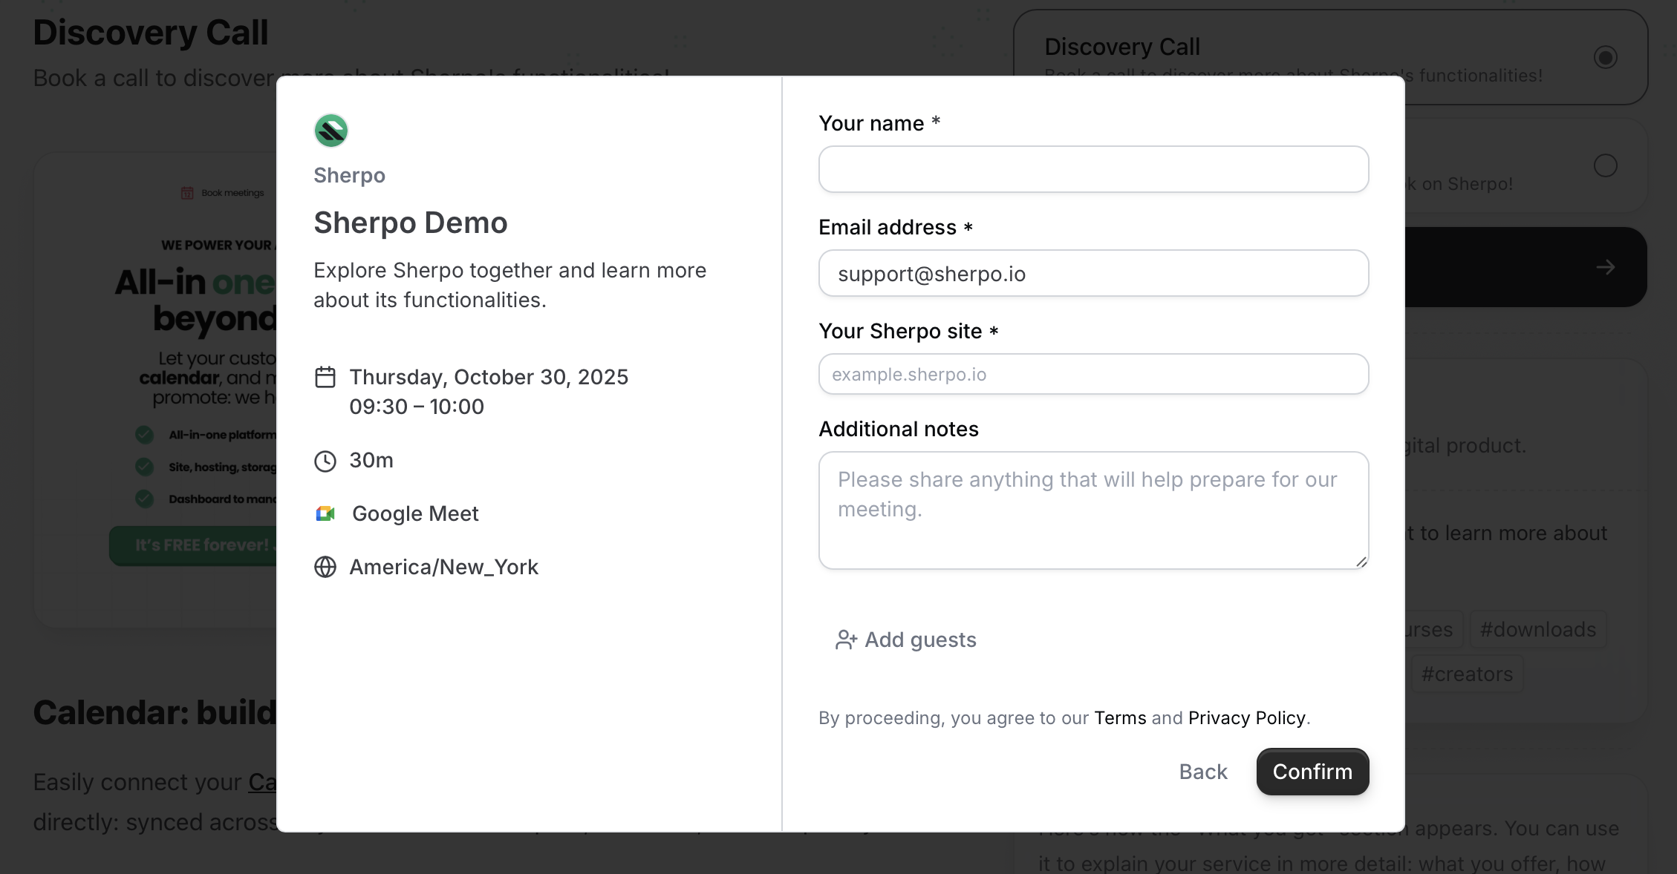
Task: Select the radio button for the second event type
Action: click(x=1606, y=166)
